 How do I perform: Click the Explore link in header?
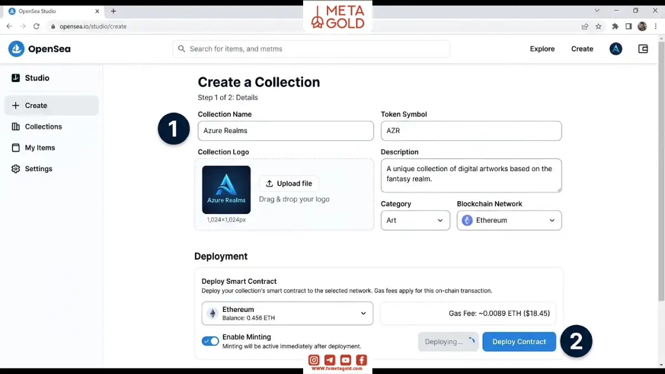542,49
